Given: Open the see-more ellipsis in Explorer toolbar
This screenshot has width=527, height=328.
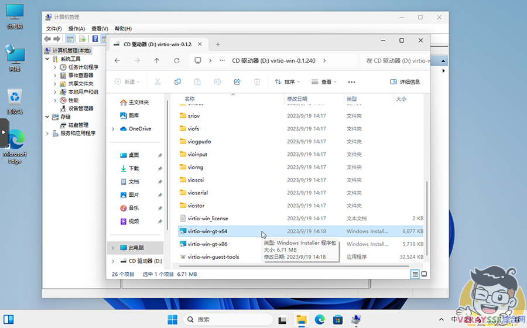Looking at the screenshot, I should tap(351, 82).
